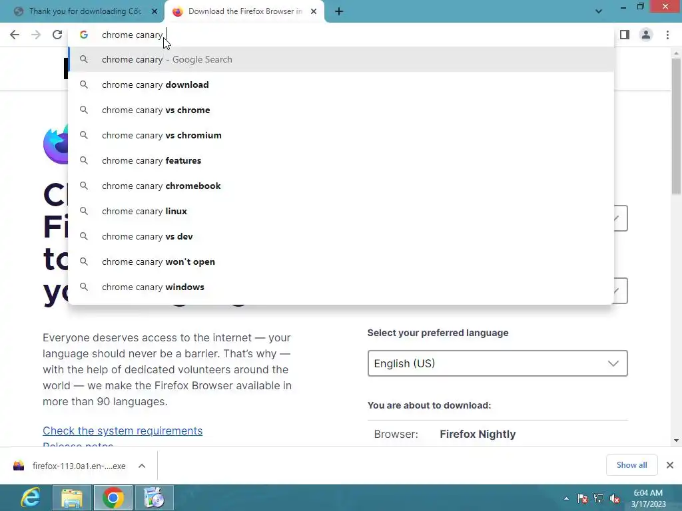Click search icon beside 'chrome canary linux'
Screen dimensions: 682x511
point(84,211)
